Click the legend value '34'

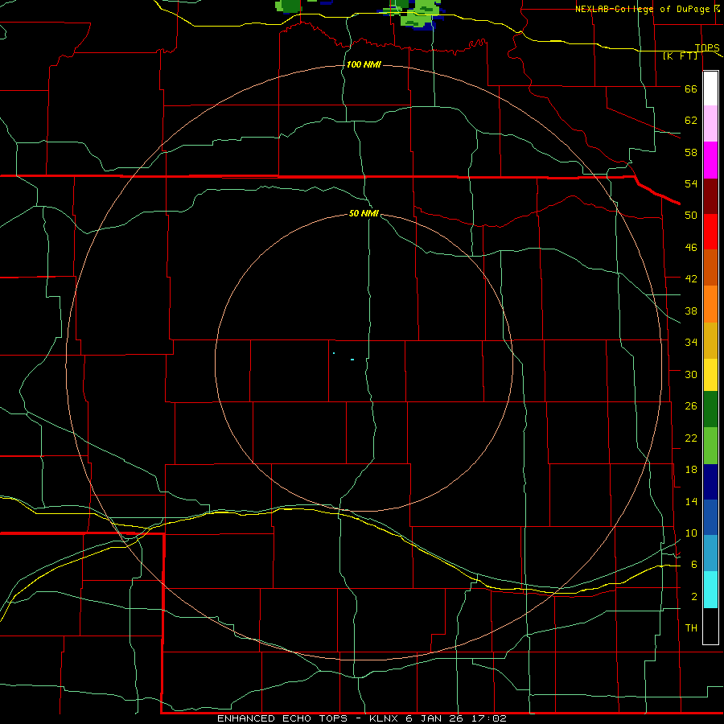point(691,343)
